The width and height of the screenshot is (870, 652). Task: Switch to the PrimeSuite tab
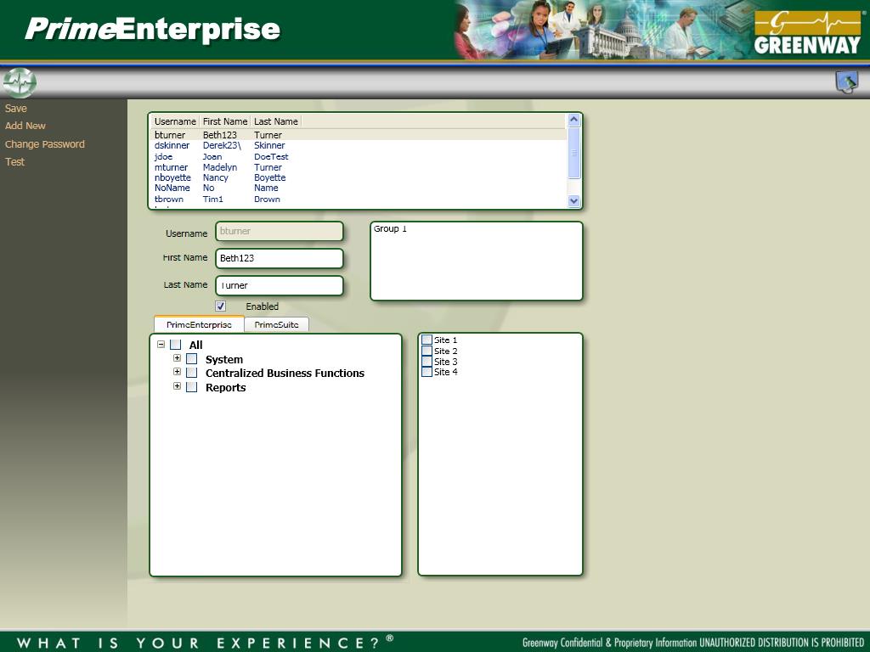point(276,324)
